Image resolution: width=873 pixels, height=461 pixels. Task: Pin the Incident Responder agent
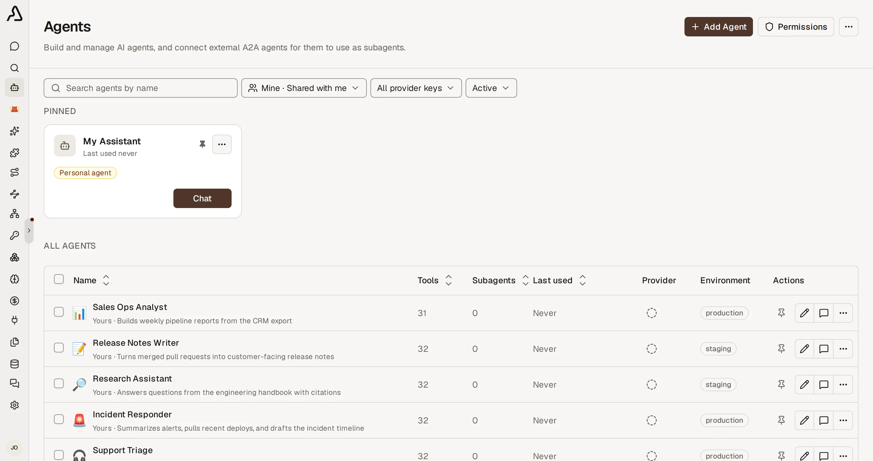pos(781,420)
